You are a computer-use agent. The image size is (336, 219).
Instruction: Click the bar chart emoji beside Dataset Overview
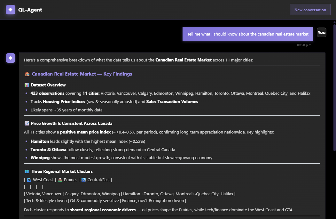[27, 85]
